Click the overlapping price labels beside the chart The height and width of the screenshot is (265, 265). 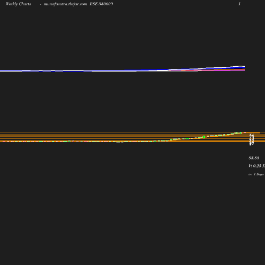click(252, 139)
